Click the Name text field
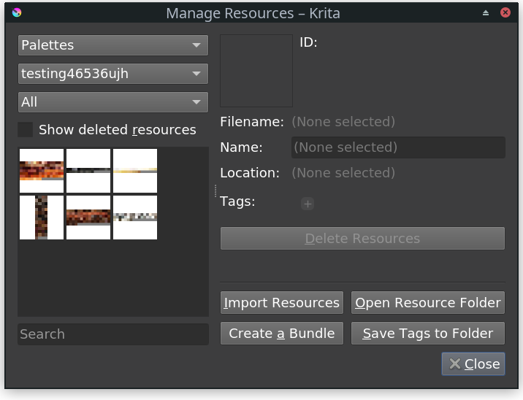 tap(398, 147)
